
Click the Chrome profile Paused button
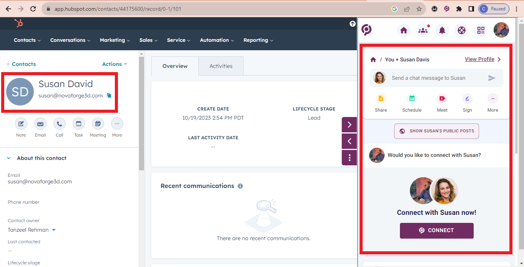pyautogui.click(x=494, y=9)
